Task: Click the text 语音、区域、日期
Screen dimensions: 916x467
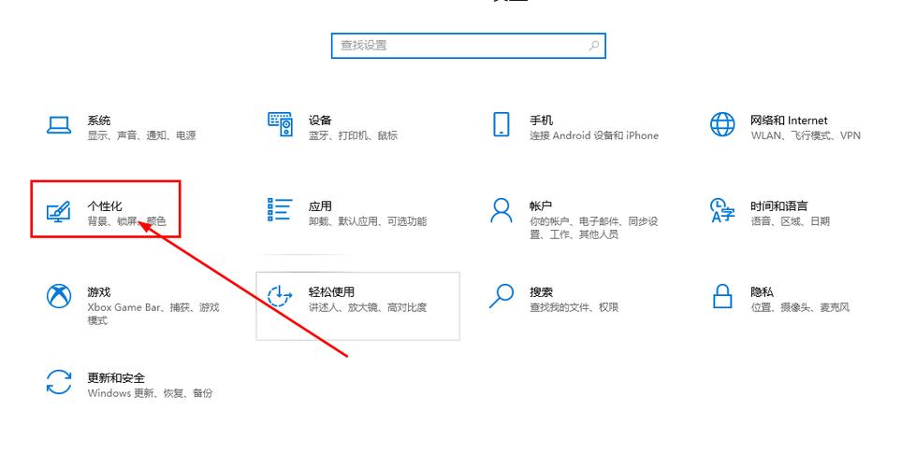Action: click(x=790, y=221)
